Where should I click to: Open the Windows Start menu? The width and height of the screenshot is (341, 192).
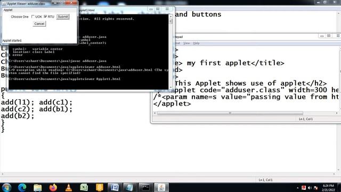coord(6,187)
